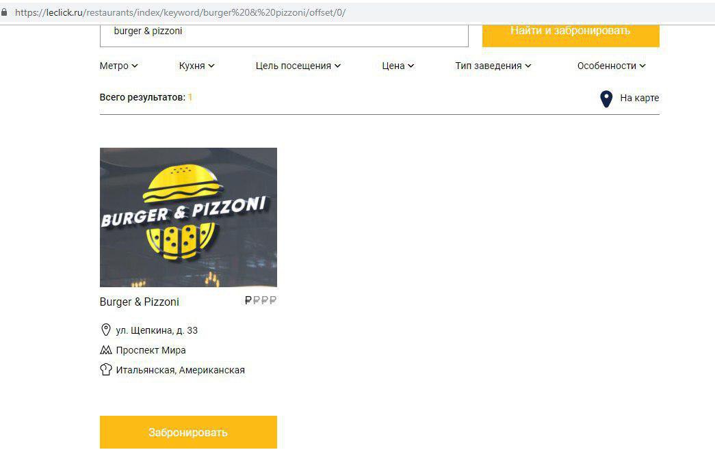
Task: Click the ruble price rating icons
Action: (x=261, y=300)
